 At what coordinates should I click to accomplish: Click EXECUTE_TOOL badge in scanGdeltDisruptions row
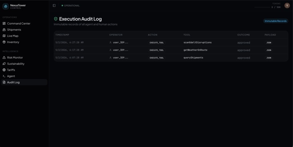[x=157, y=43]
